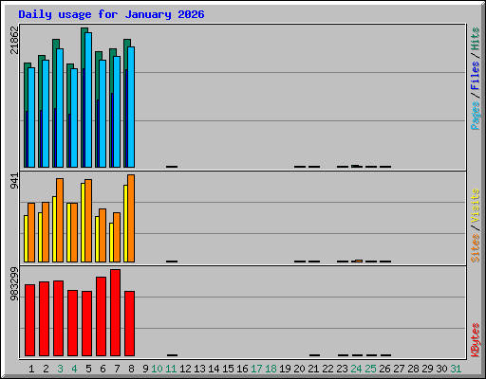
Task: Click the cyan pages bar for day 2
Action: click(46, 114)
